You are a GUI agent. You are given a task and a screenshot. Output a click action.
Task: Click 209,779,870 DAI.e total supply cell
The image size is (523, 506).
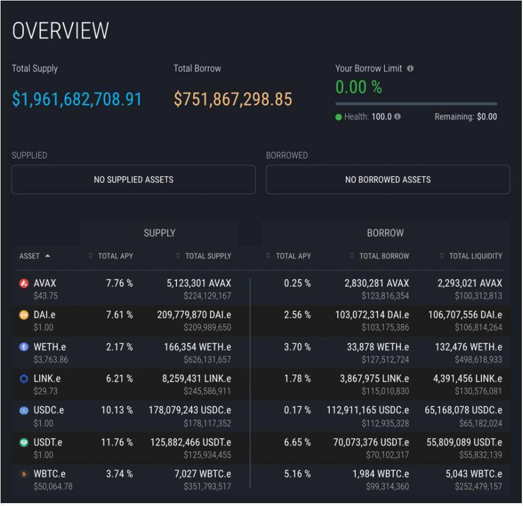pos(194,315)
